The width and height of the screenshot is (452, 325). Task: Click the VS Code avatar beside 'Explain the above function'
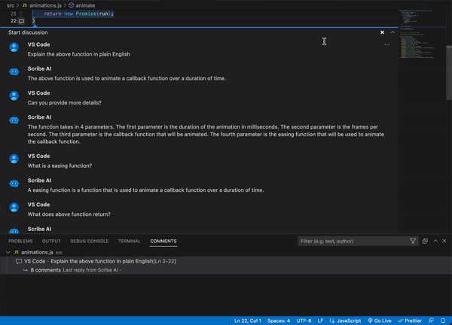pyautogui.click(x=14, y=47)
